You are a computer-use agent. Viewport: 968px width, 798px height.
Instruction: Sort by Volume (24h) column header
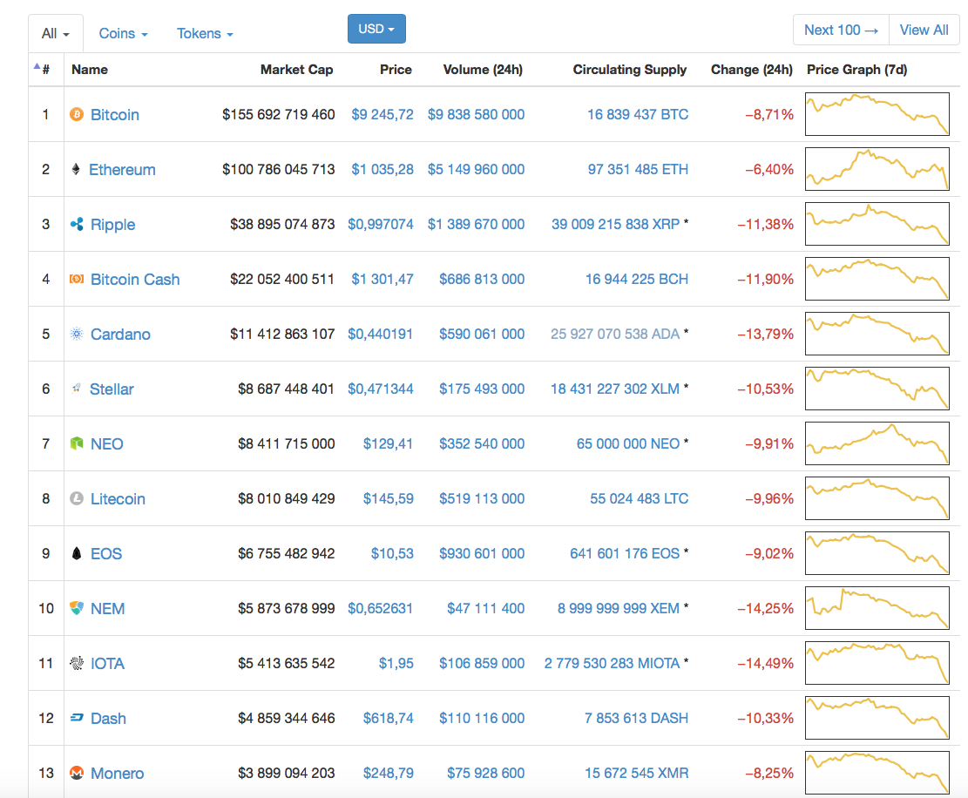point(483,70)
